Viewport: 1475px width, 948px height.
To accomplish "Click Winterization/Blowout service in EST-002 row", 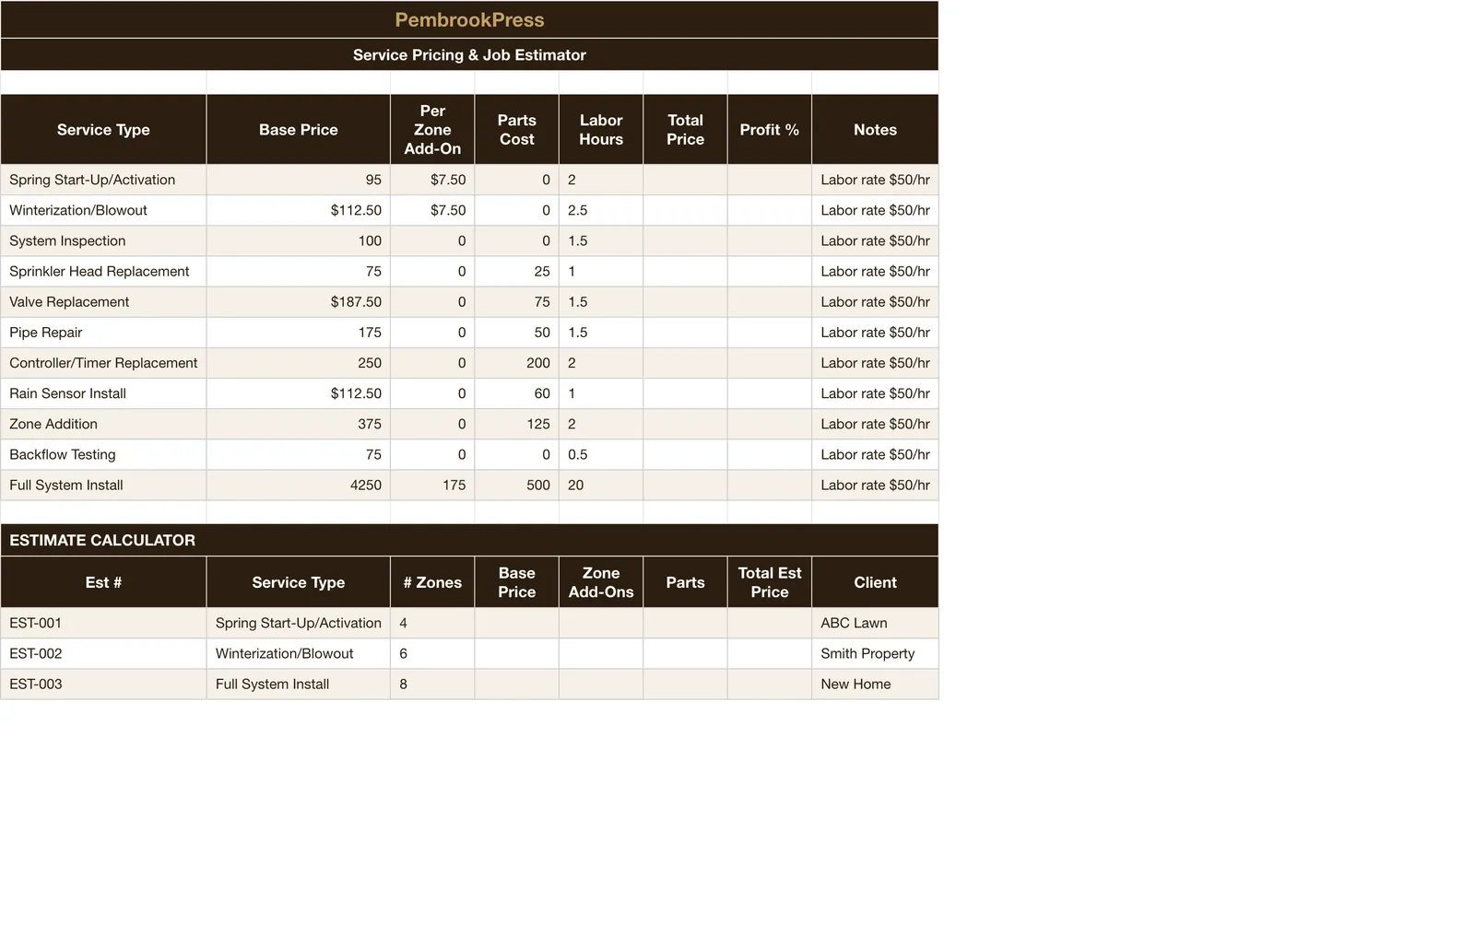I will click(299, 653).
